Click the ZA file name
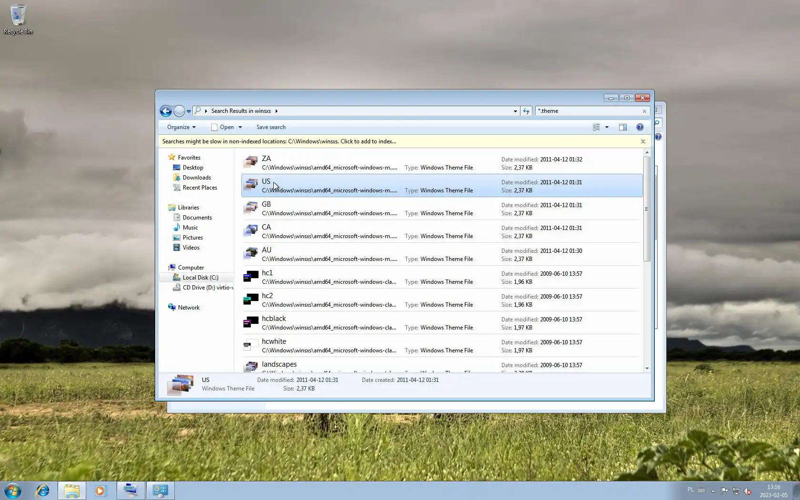Image resolution: width=800 pixels, height=500 pixels. (266, 159)
